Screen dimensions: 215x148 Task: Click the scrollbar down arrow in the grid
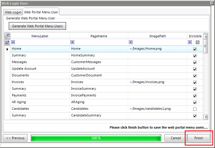pyautogui.click(x=206, y=117)
